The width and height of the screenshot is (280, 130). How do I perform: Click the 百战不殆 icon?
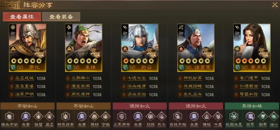click(178, 117)
